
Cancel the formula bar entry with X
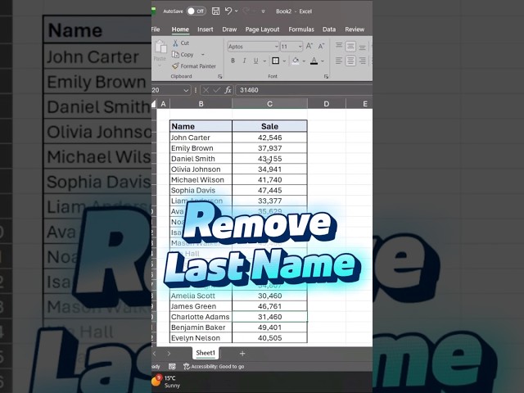pos(206,90)
